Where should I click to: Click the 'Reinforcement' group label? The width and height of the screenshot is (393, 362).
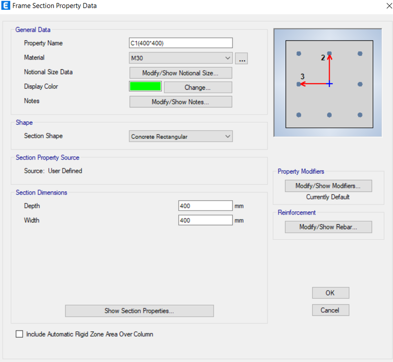point(297,213)
